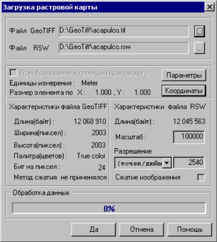The width and height of the screenshot is (217, 242).
Task: Close the Загрузка растровой карты dialog
Action: (x=209, y=7)
